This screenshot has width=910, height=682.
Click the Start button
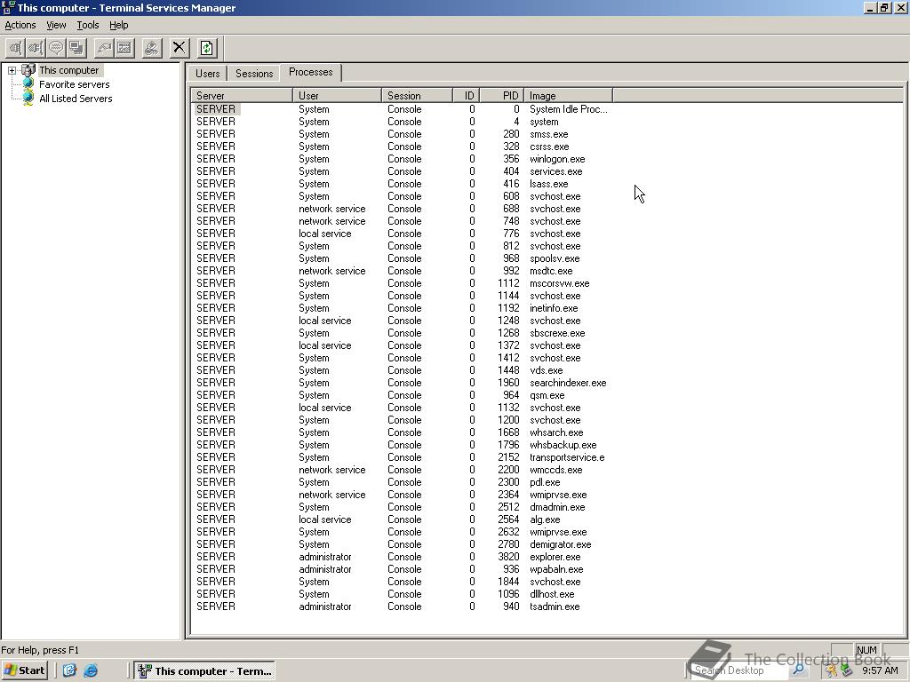point(24,670)
